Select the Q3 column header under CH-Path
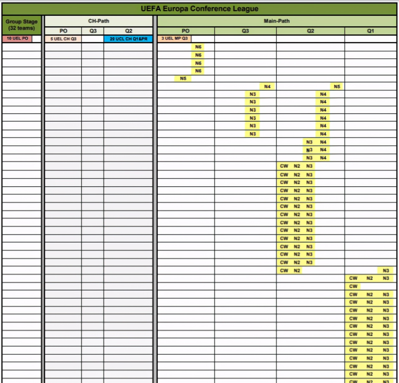 (x=93, y=31)
